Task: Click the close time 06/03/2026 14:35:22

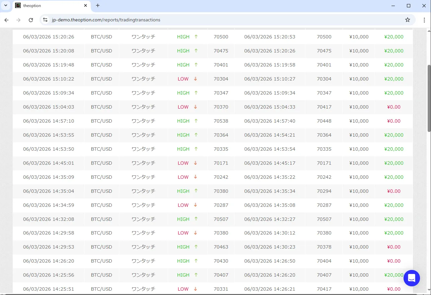Action: (x=270, y=177)
